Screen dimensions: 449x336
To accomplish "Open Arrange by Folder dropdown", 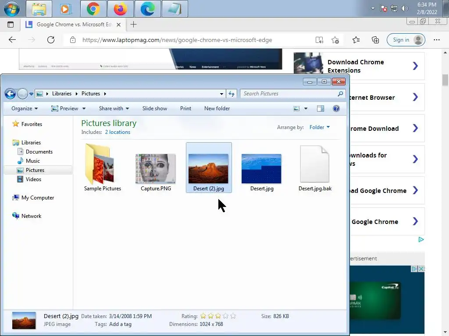I will (320, 127).
